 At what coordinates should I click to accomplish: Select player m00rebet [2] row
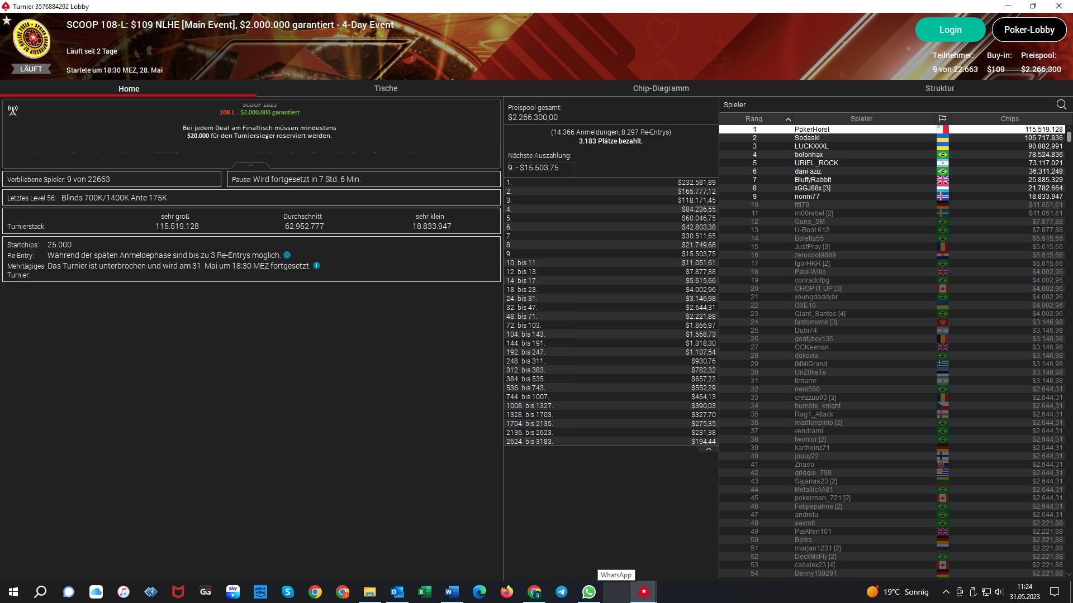coord(892,213)
